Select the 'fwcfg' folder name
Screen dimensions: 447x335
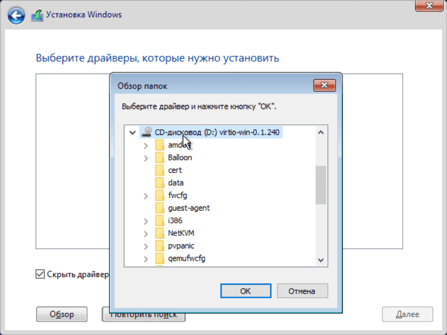tap(178, 195)
